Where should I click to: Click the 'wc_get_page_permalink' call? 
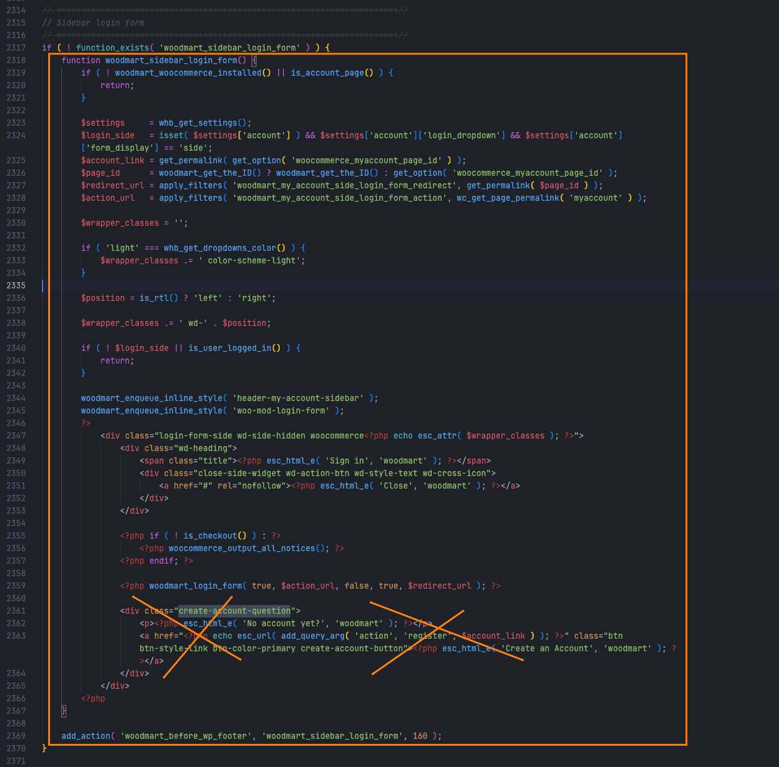tap(508, 198)
